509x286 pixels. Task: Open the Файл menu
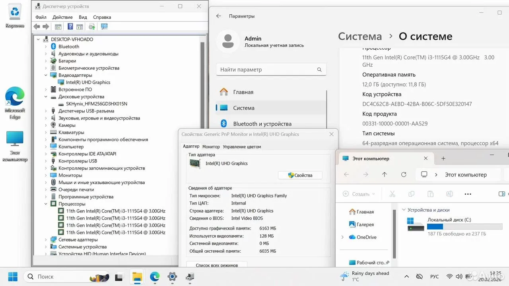(41, 17)
